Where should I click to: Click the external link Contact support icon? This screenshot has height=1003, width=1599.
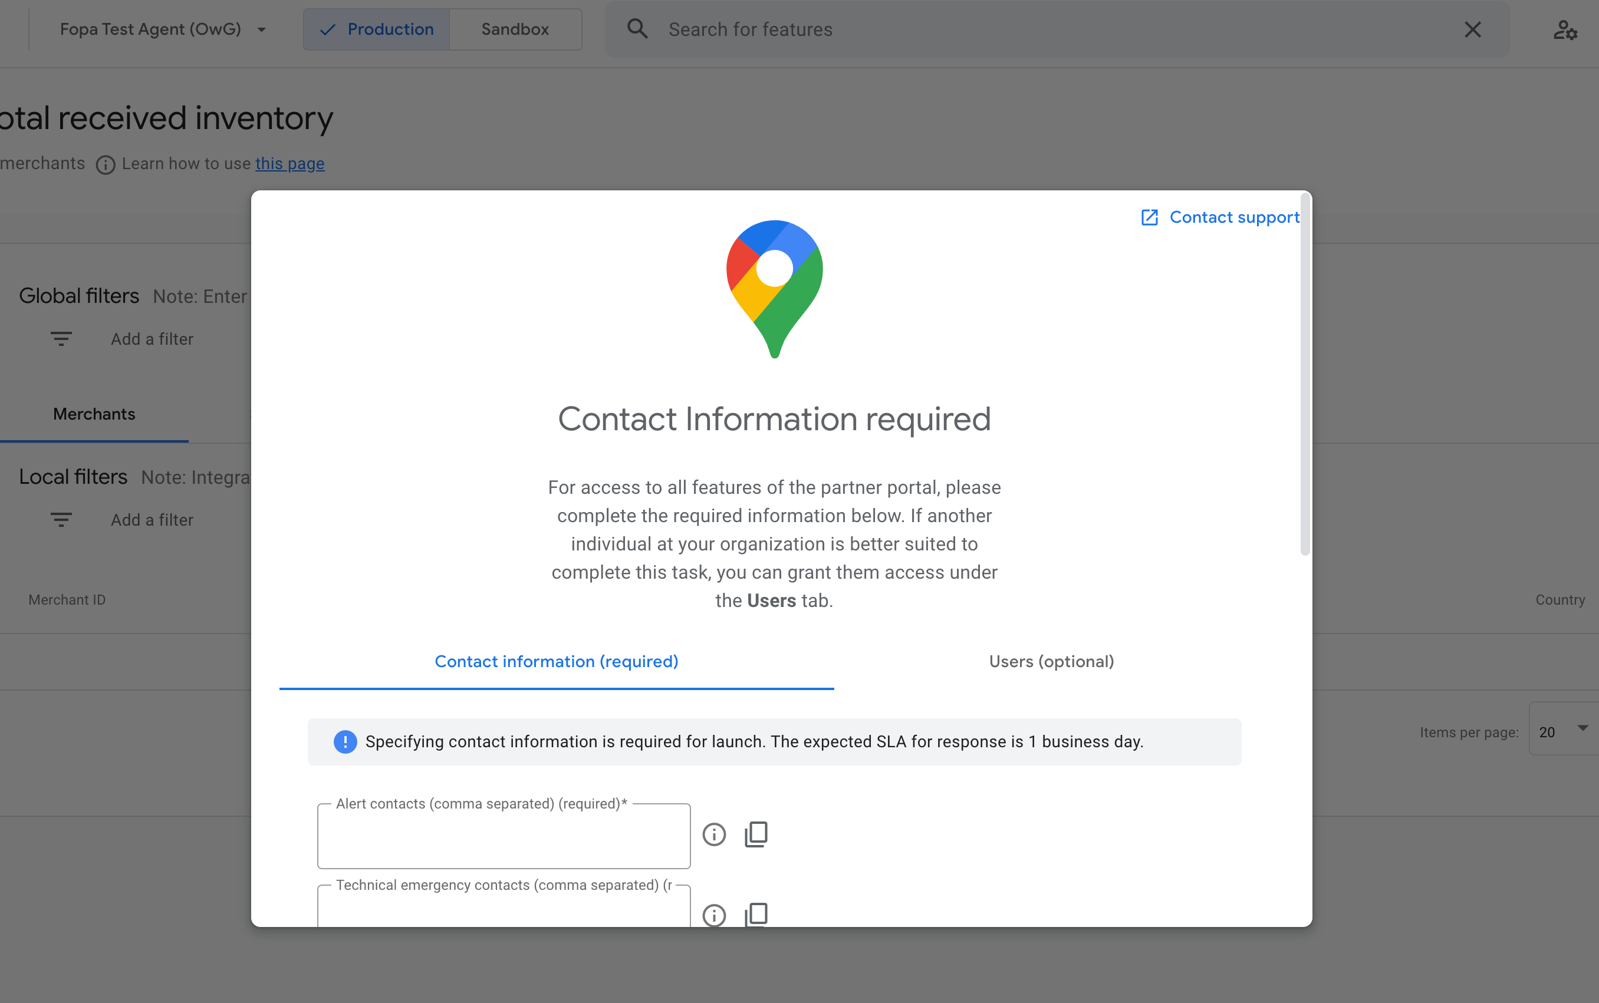1149,217
